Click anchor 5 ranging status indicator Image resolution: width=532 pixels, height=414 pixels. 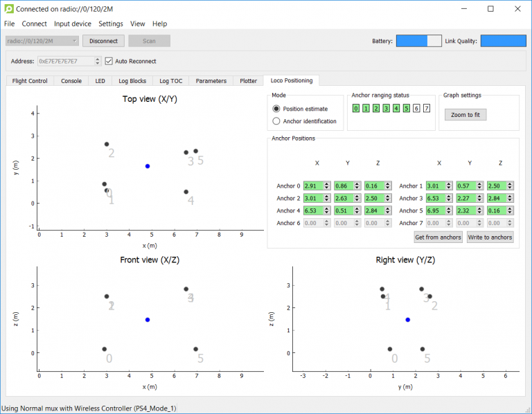406,108
